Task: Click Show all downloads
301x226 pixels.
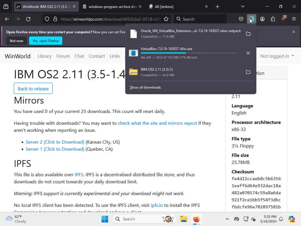Action: point(145,87)
